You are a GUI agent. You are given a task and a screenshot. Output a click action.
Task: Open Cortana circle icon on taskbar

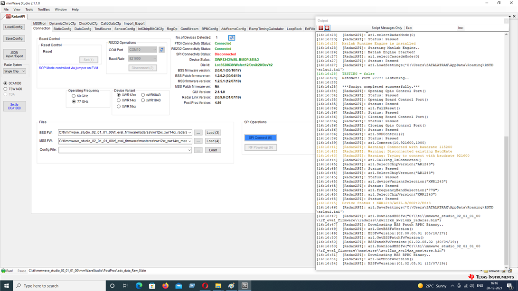click(113, 286)
